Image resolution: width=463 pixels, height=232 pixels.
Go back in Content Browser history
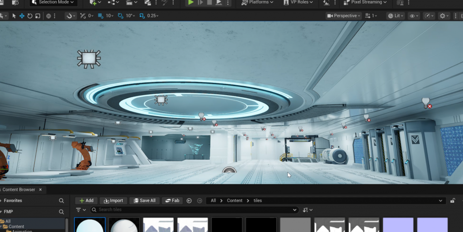tap(189, 200)
